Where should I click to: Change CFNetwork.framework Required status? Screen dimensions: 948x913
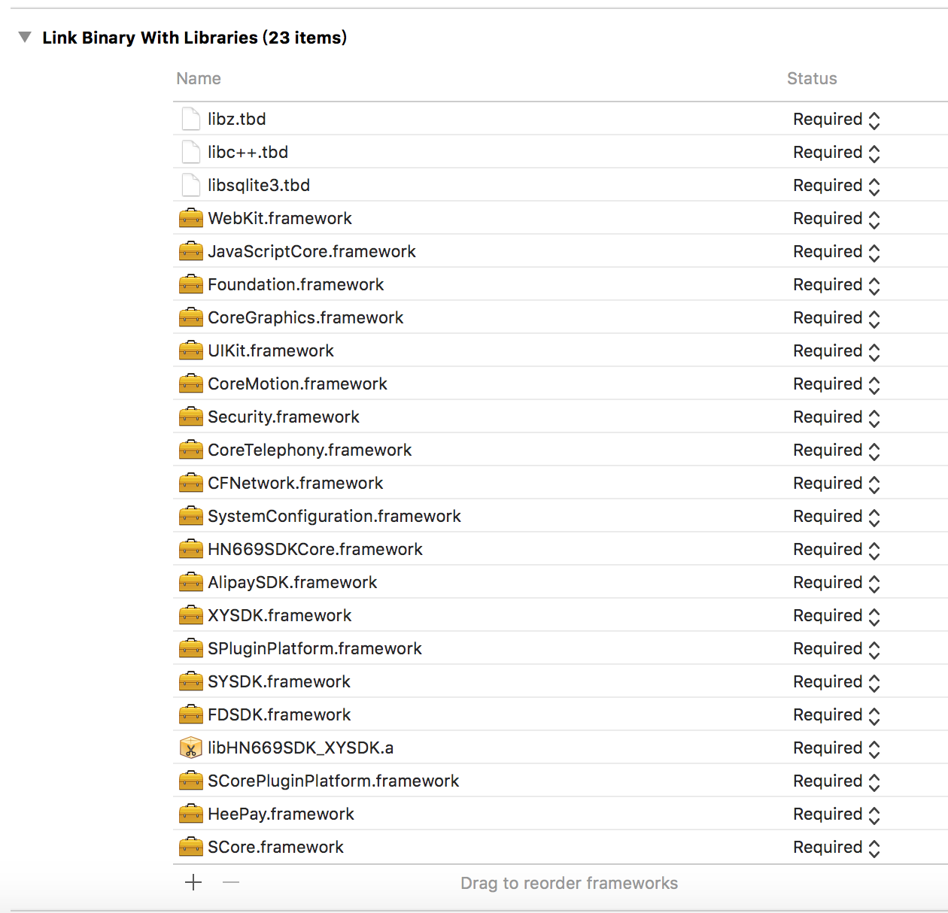click(837, 484)
